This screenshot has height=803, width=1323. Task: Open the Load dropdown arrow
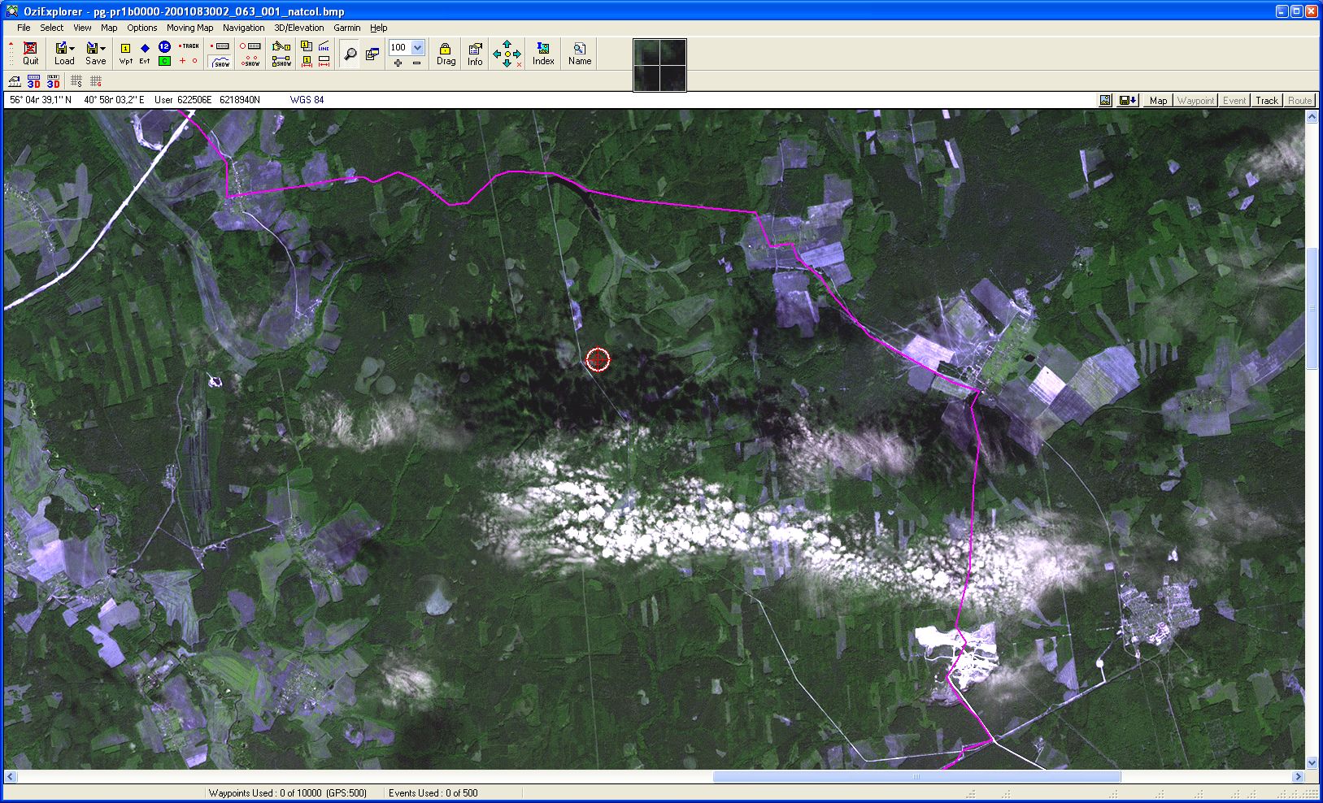click(72, 49)
